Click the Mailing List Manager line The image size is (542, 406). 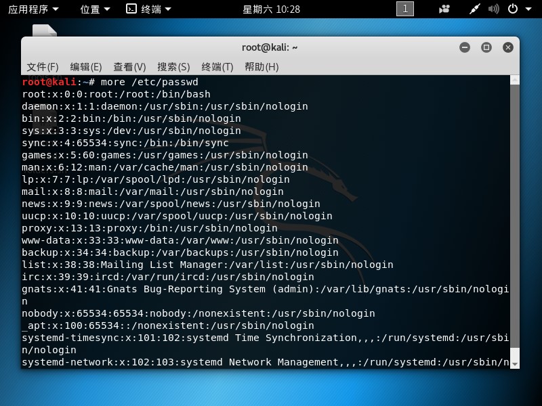coord(207,265)
